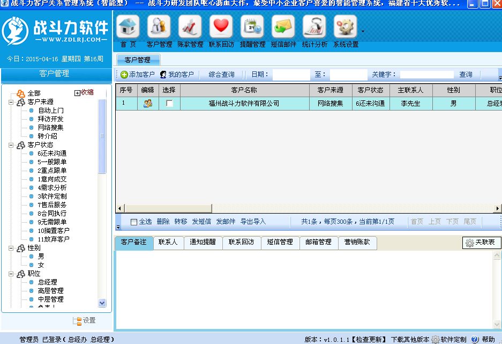Click table horizontal scrollbar right arrow
Image resolution: width=502 pixels, height=344 pixels.
[x=498, y=208]
